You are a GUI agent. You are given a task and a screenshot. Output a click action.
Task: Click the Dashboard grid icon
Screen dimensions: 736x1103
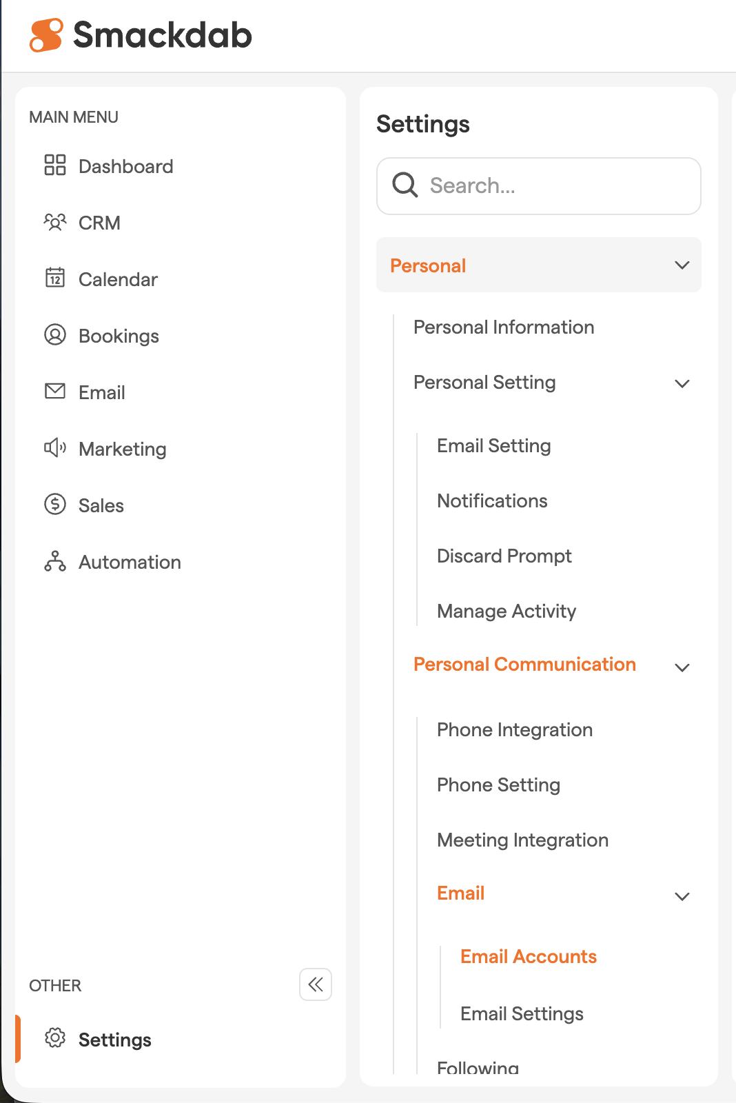click(x=55, y=165)
